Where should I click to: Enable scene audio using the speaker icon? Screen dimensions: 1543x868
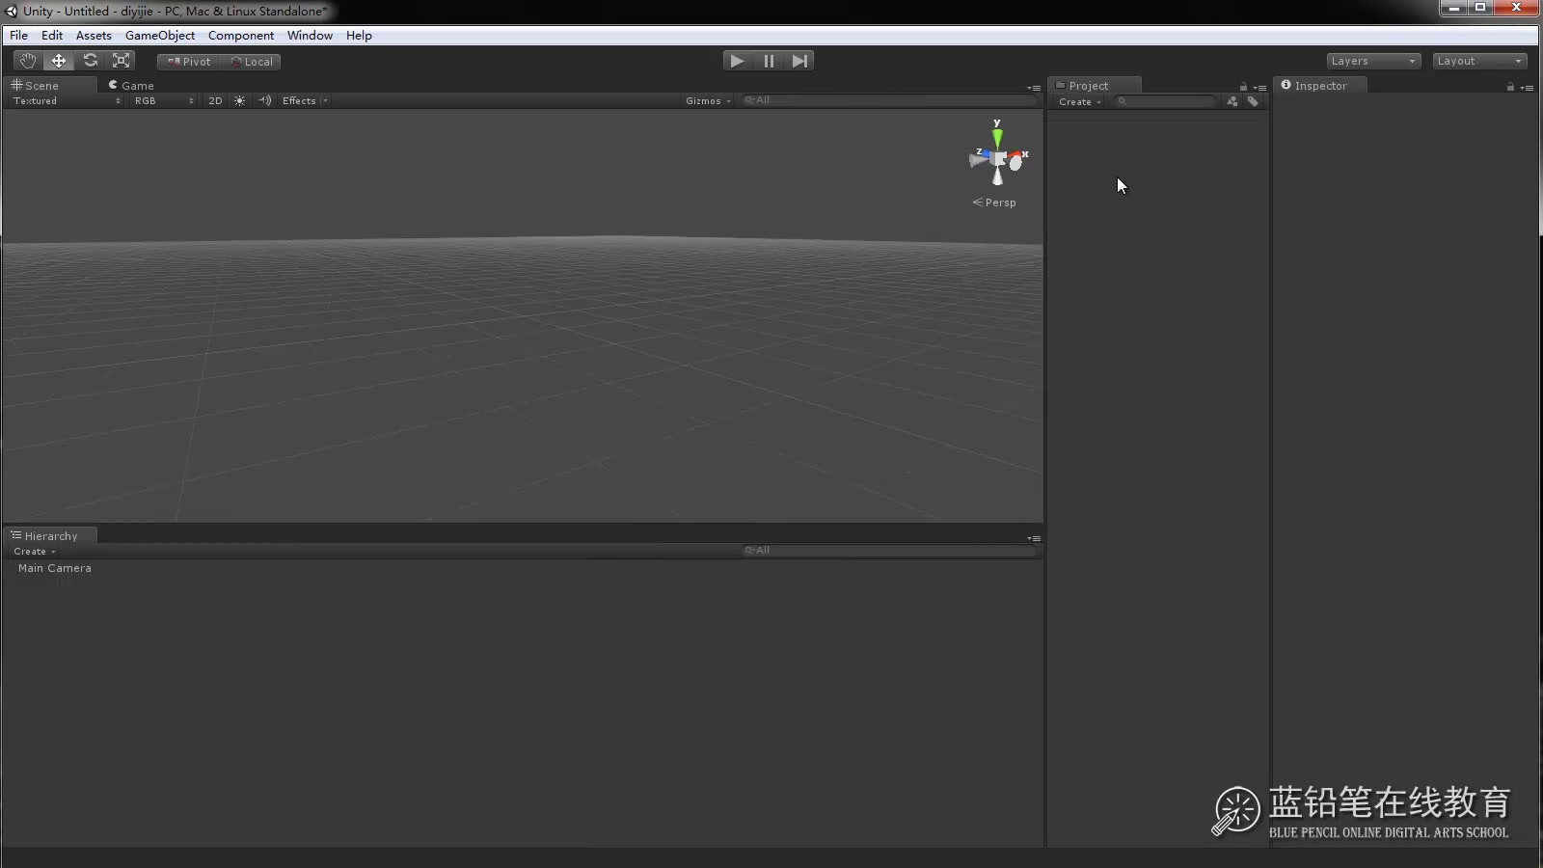pyautogui.click(x=265, y=100)
